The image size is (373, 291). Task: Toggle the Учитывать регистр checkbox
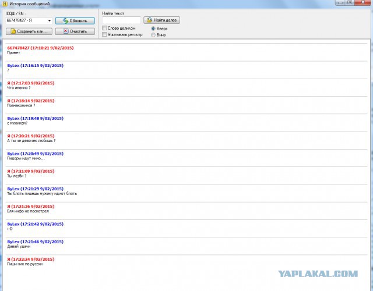104,34
